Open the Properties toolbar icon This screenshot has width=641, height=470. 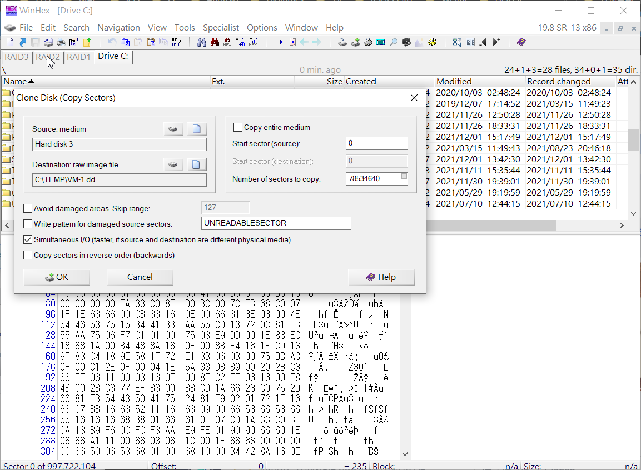pos(73,42)
